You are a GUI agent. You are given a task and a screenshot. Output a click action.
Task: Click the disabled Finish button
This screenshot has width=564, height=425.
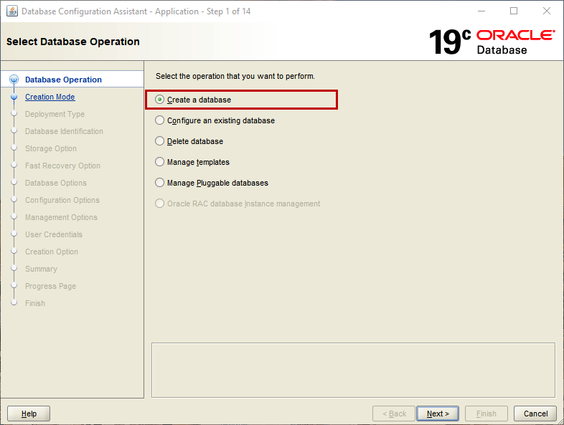click(x=487, y=414)
